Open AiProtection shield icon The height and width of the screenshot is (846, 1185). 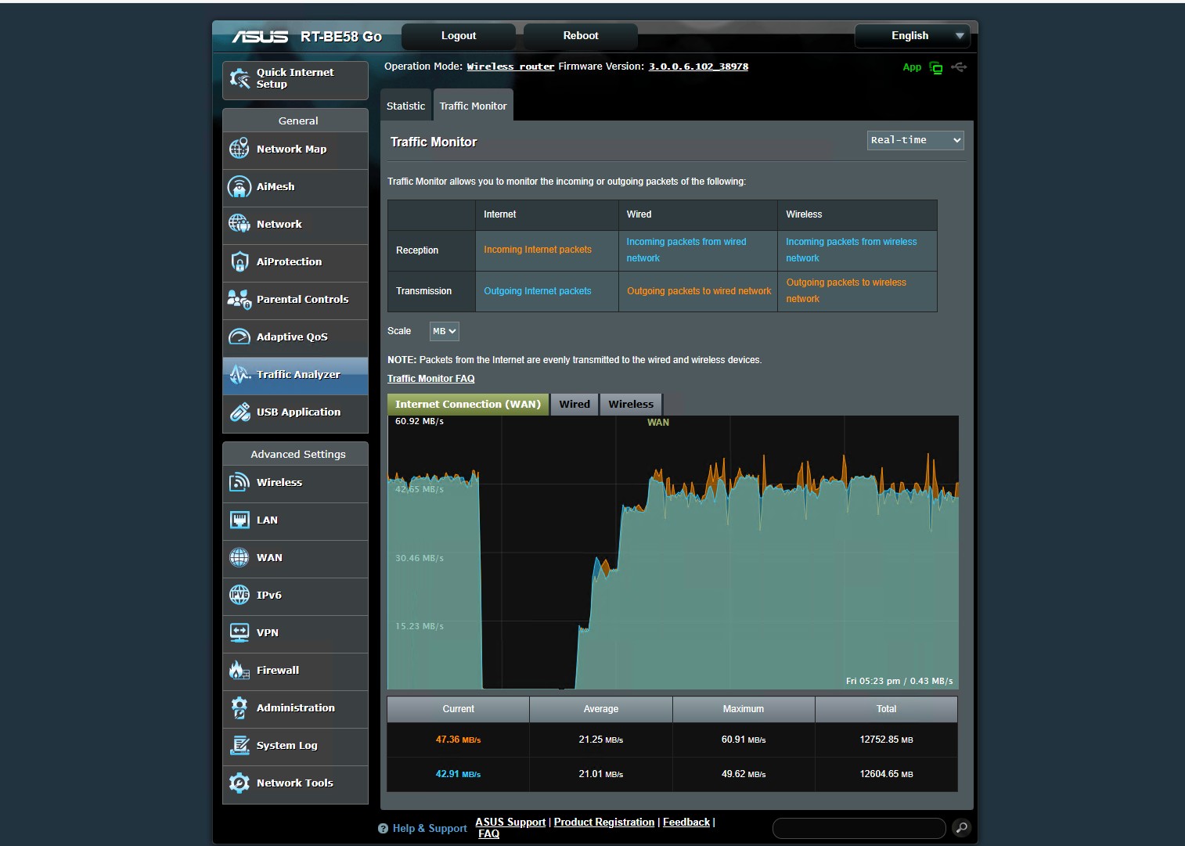[240, 261]
